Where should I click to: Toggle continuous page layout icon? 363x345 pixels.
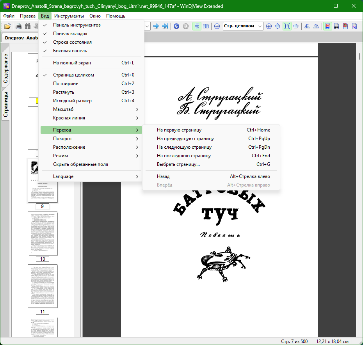point(197,26)
